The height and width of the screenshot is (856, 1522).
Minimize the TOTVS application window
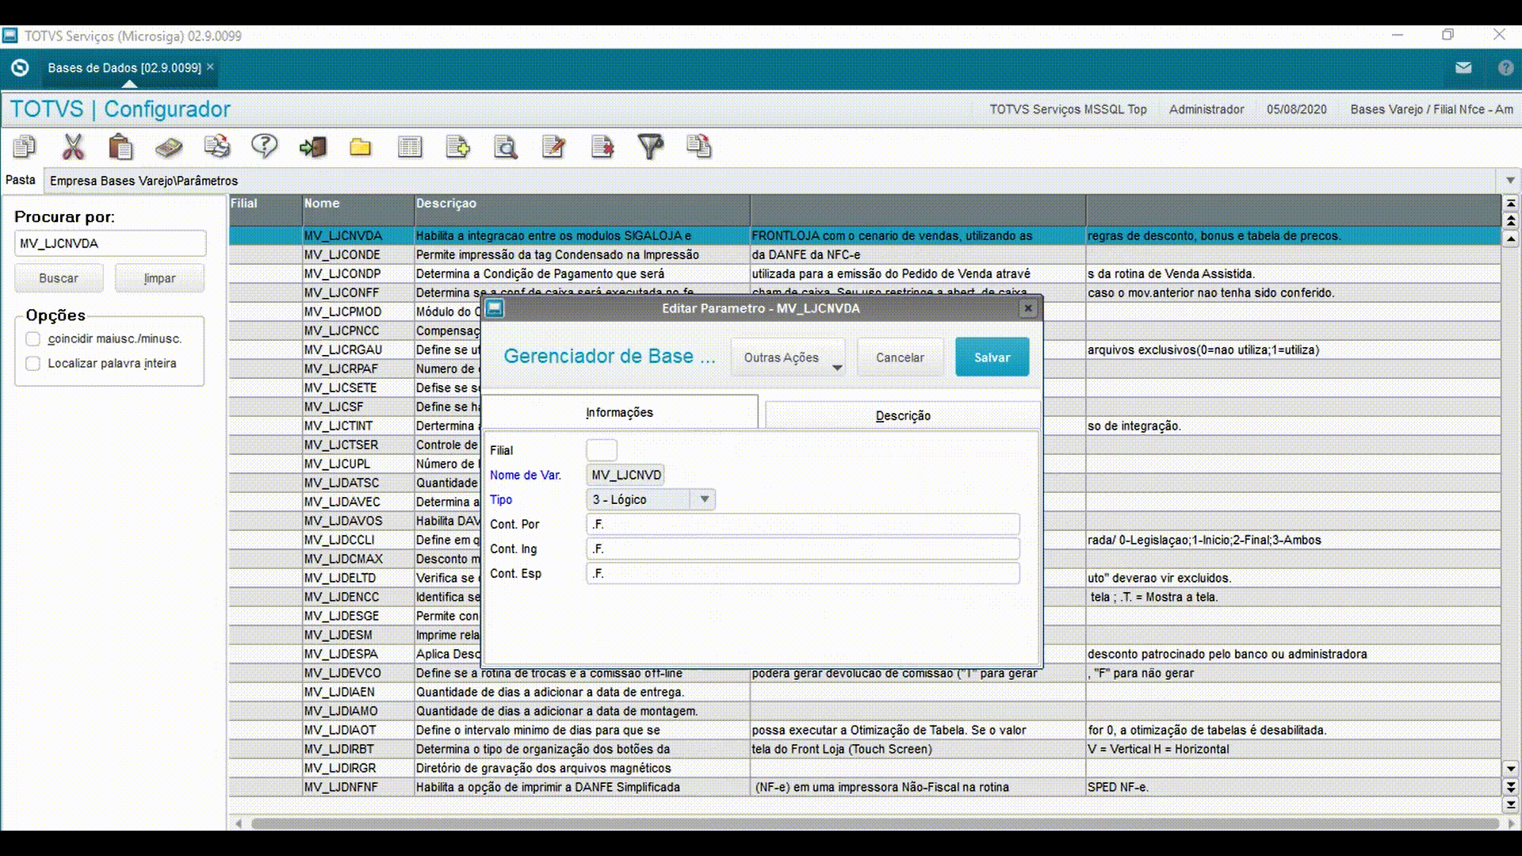point(1398,35)
